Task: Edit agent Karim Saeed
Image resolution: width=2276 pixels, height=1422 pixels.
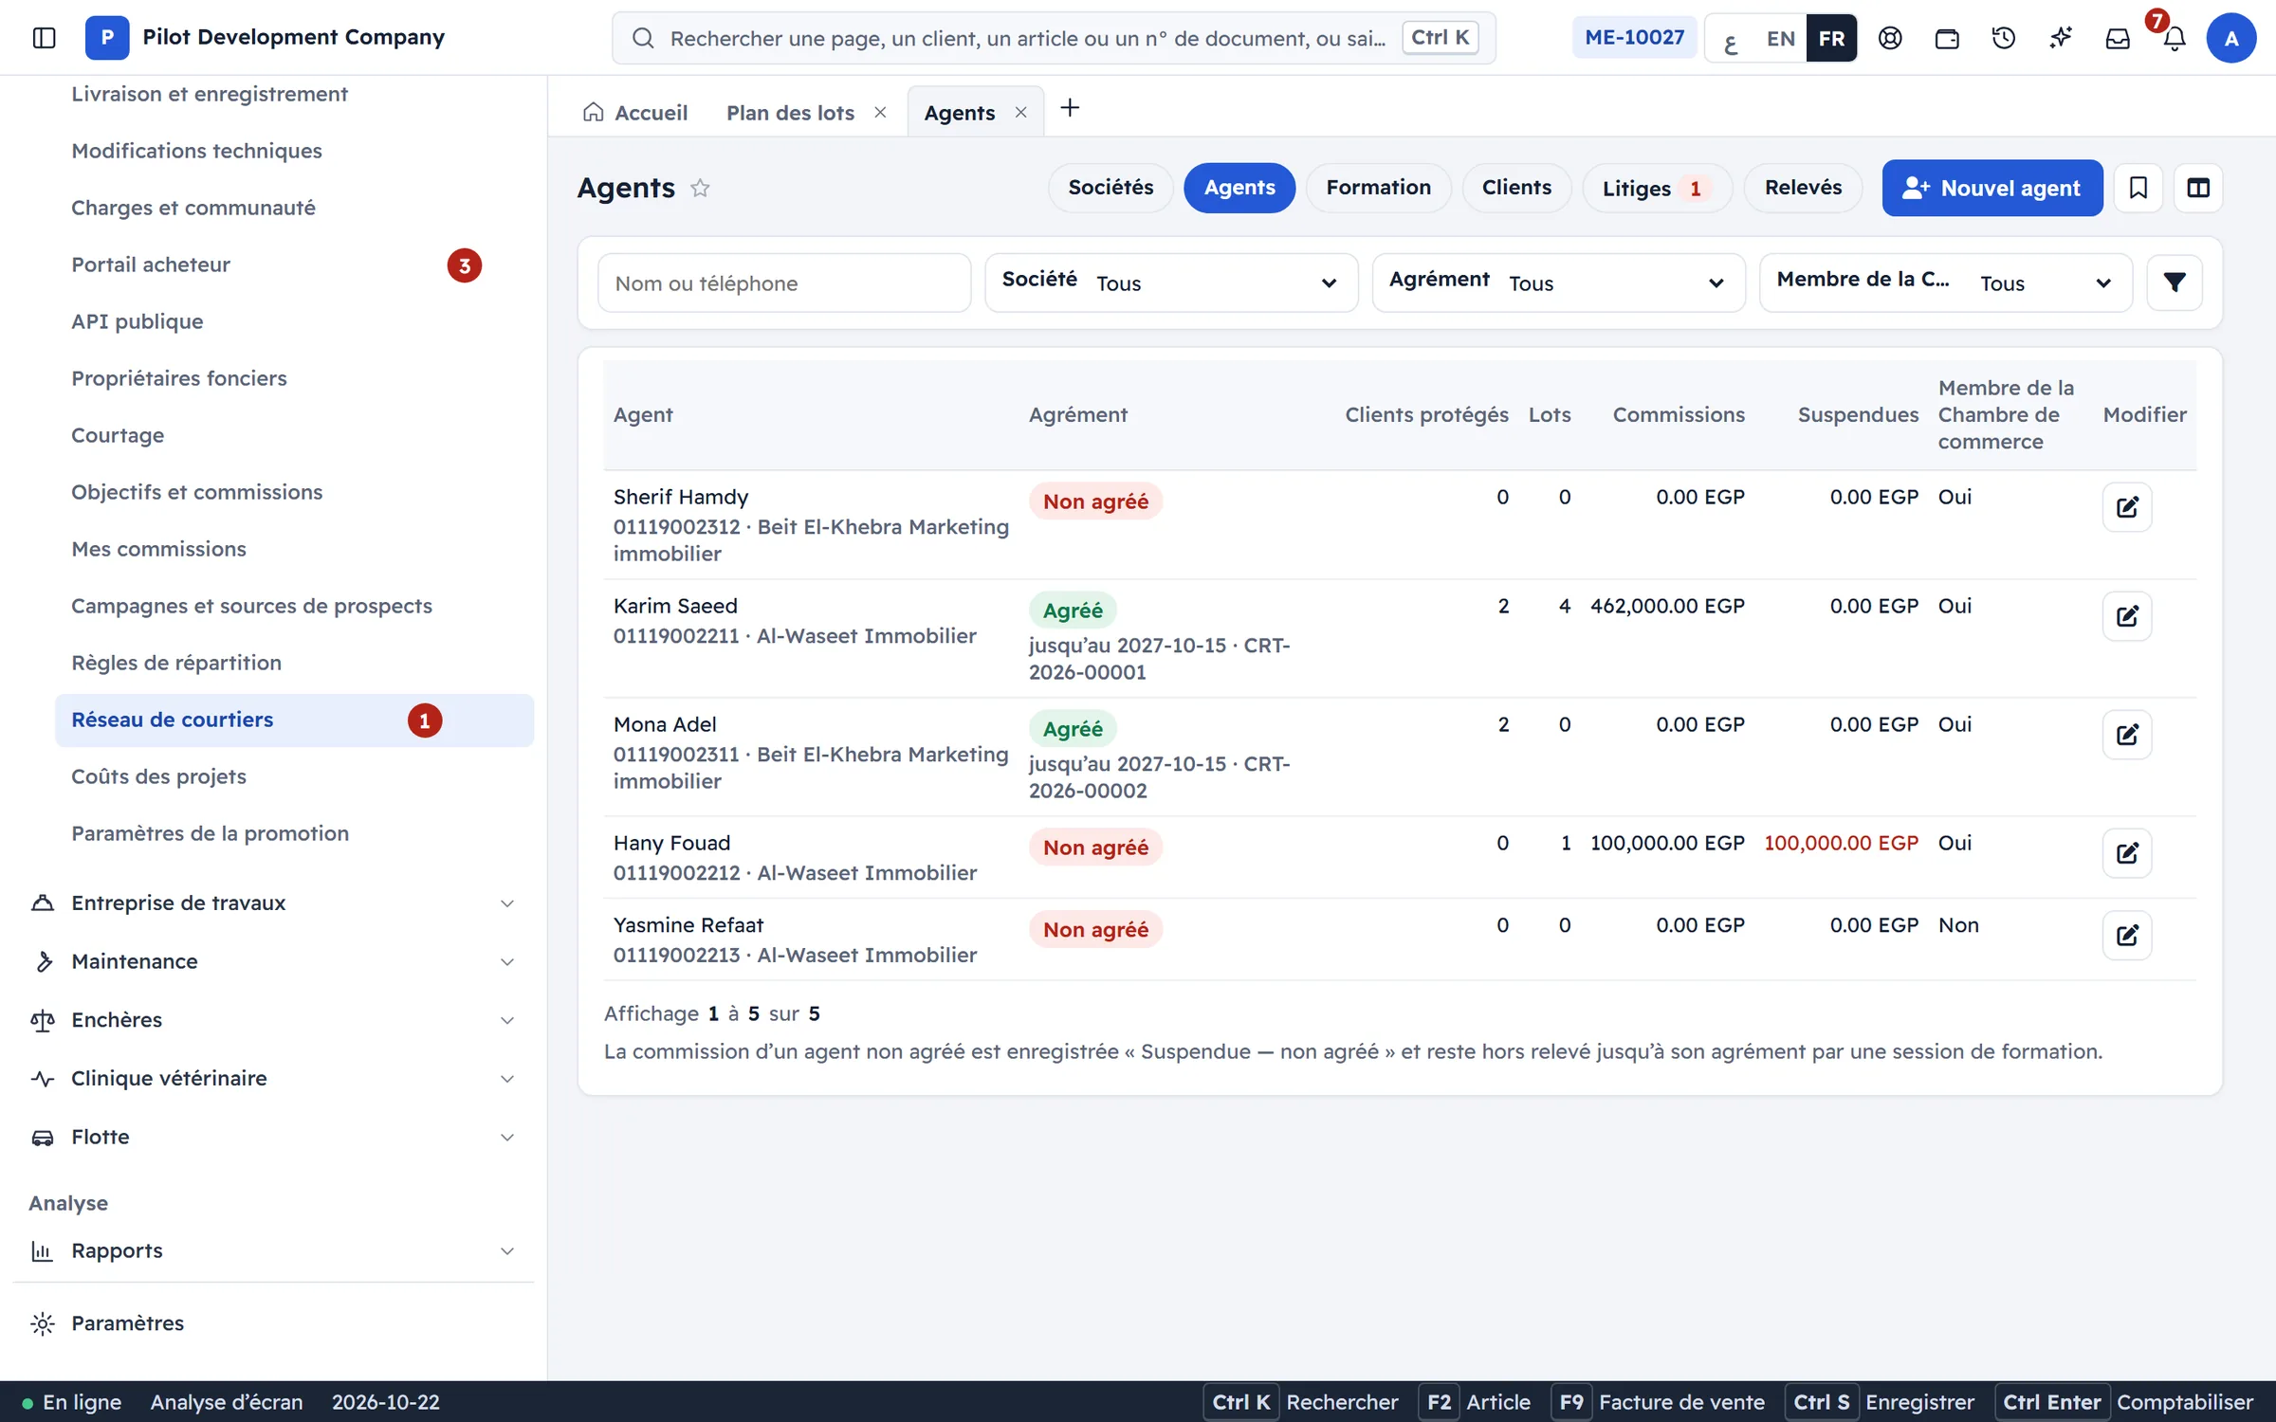Action: click(2127, 616)
